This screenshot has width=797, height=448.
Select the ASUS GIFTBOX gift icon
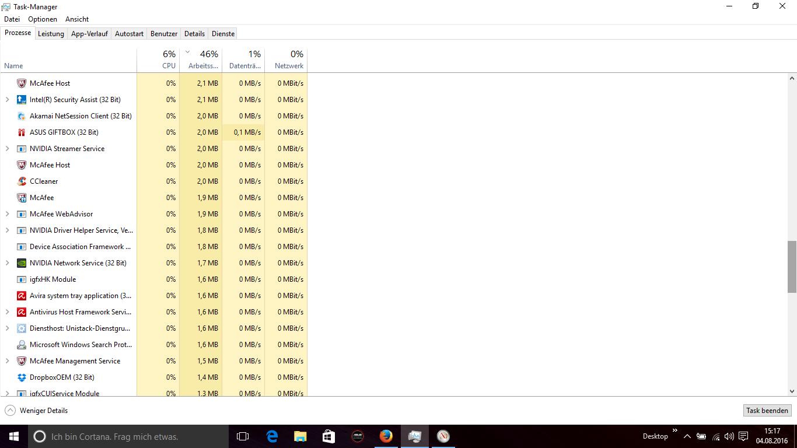22,132
